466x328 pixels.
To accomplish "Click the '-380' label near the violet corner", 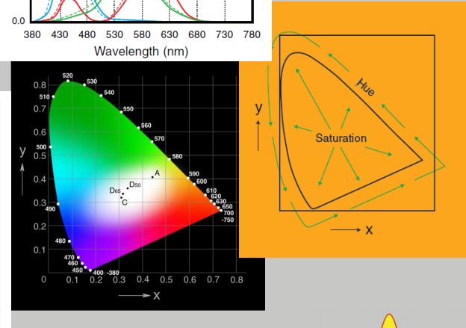I will tap(113, 273).
